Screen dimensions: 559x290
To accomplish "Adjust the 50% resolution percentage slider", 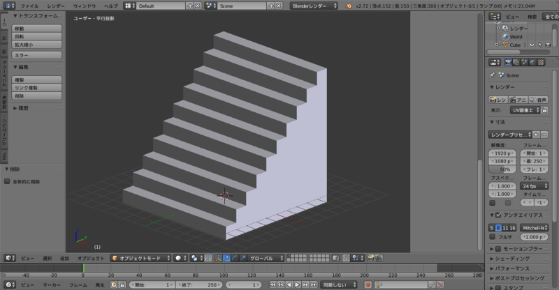I will point(502,169).
